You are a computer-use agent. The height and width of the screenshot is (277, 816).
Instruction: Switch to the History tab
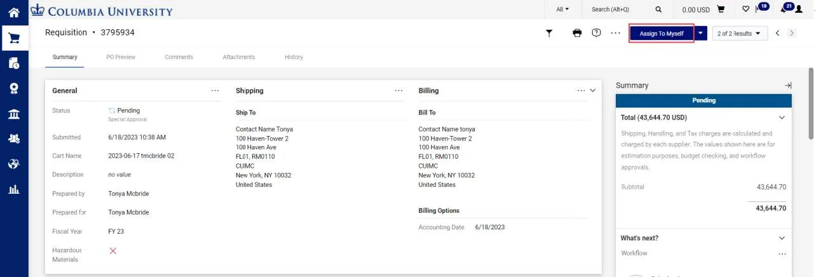(x=294, y=57)
